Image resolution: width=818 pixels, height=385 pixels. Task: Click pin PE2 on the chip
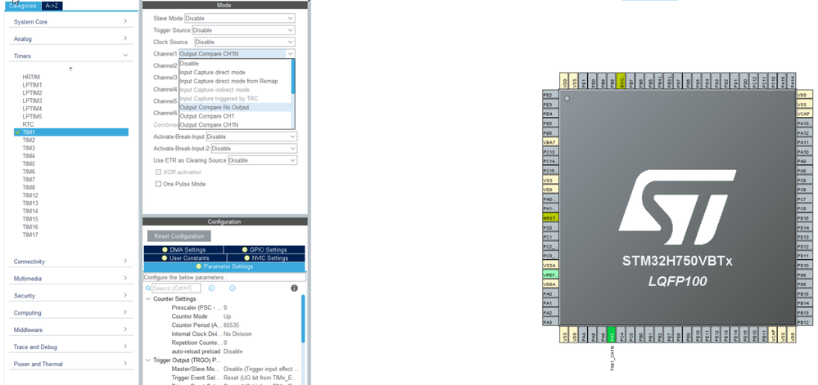click(x=550, y=95)
